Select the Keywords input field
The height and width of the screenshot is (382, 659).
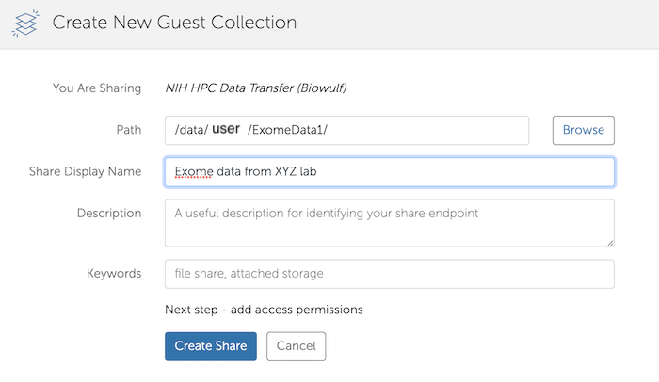coord(388,274)
